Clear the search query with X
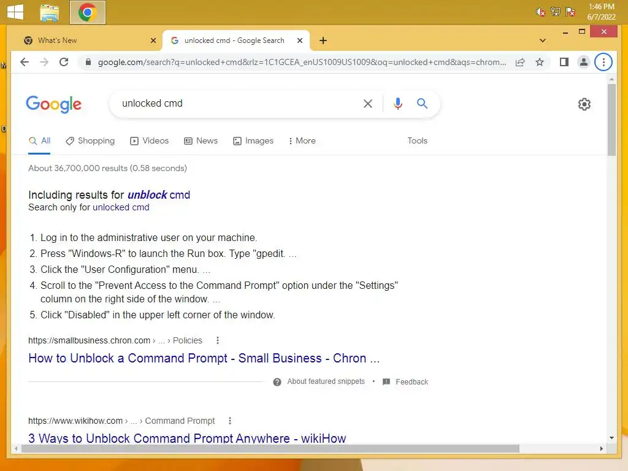The height and width of the screenshot is (471, 628). point(368,104)
